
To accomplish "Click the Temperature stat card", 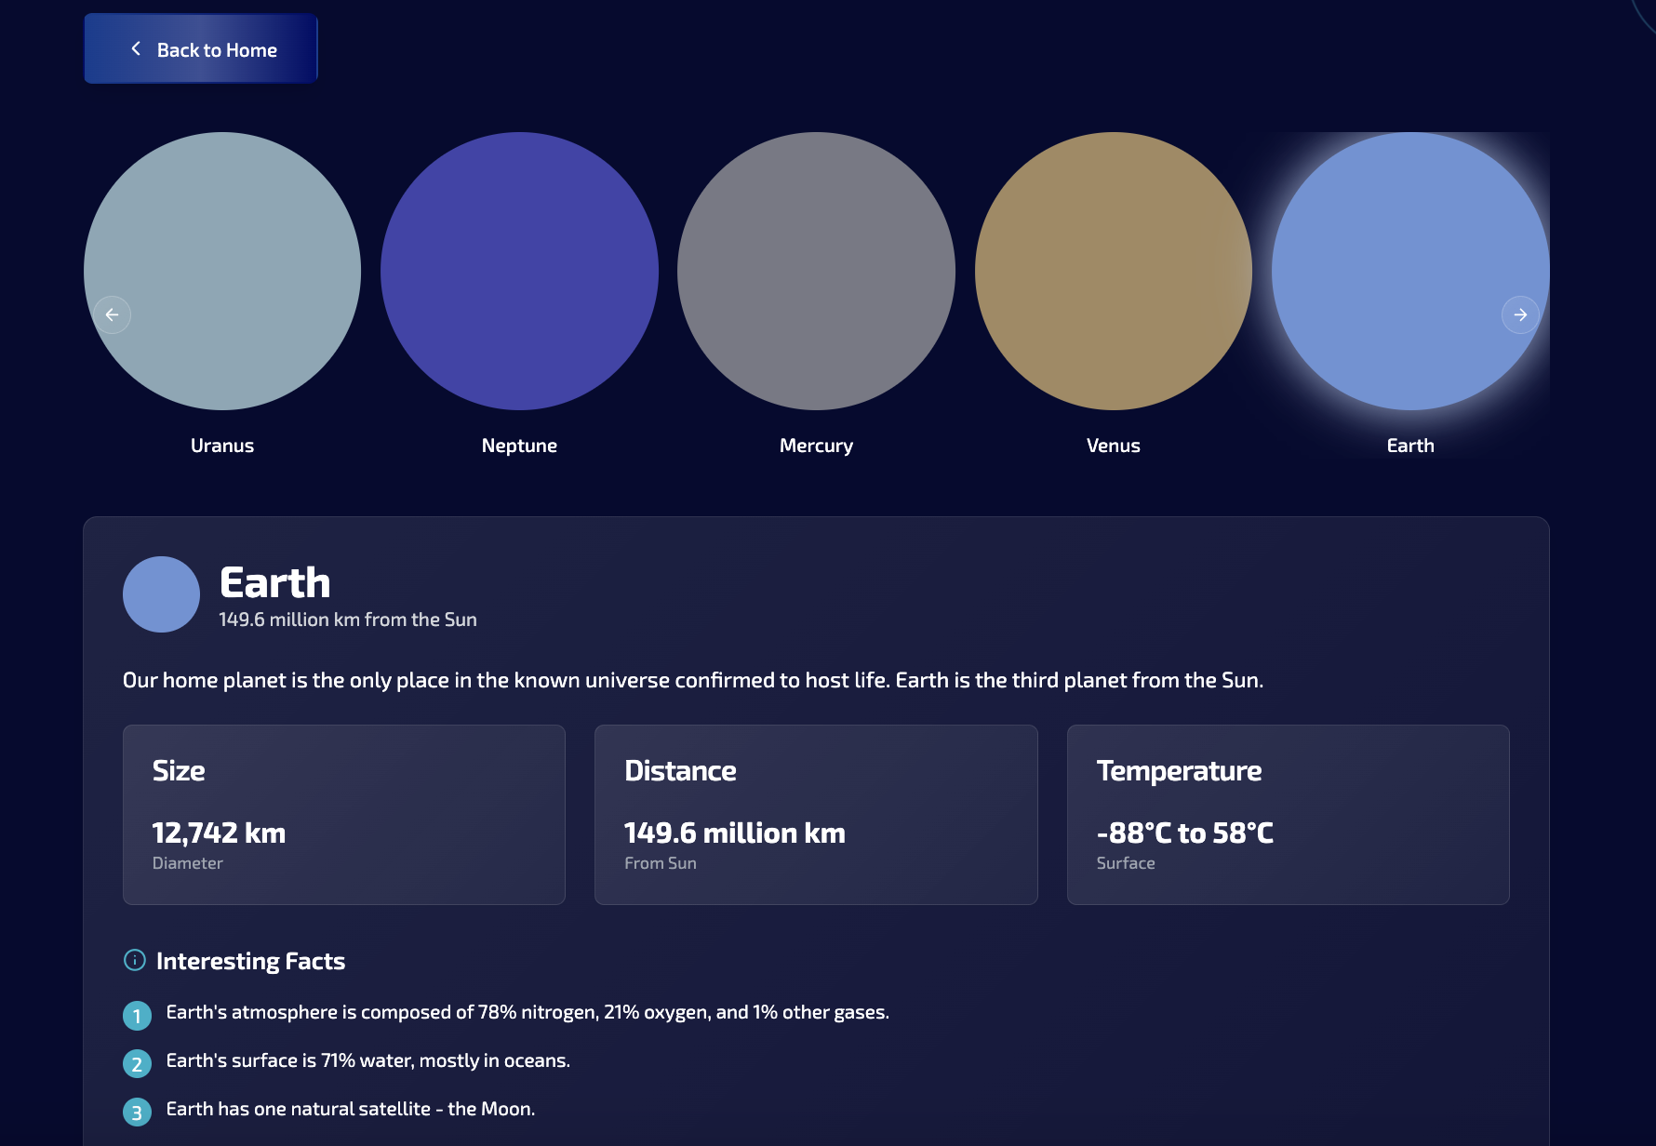I will pyautogui.click(x=1288, y=814).
